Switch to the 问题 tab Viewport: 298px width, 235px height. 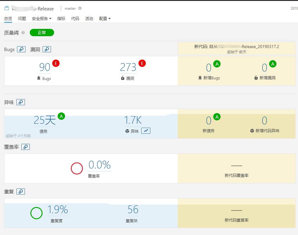tap(22, 19)
